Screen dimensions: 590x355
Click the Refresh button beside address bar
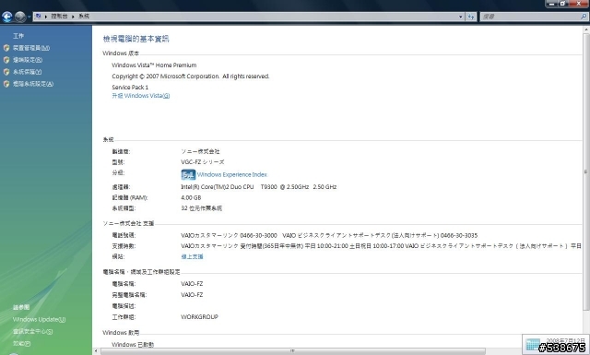pyautogui.click(x=471, y=17)
